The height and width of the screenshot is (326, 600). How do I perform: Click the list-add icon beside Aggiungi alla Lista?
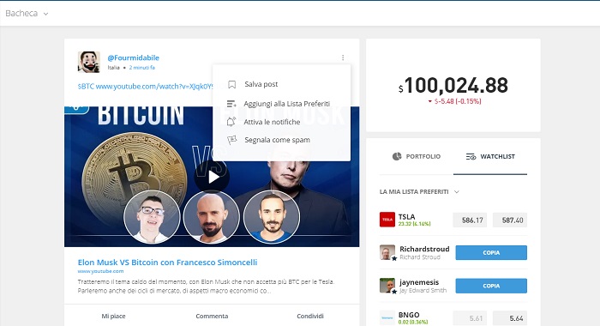click(231, 104)
